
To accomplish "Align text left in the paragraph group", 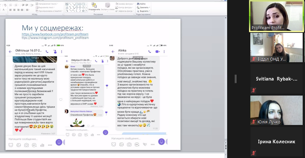I will tap(11, 10).
